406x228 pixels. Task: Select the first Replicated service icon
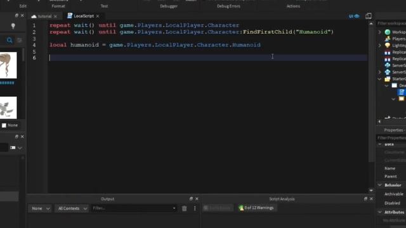click(388, 52)
